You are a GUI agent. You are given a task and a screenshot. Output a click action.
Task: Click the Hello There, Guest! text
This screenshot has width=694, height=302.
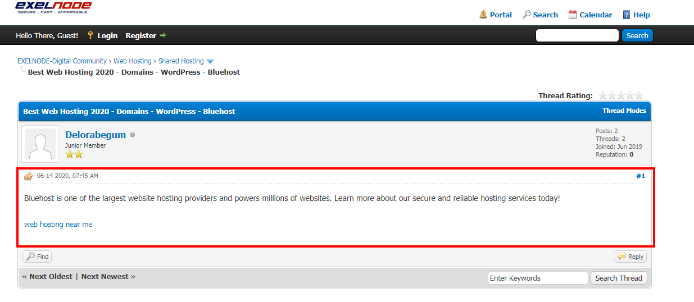pos(47,35)
